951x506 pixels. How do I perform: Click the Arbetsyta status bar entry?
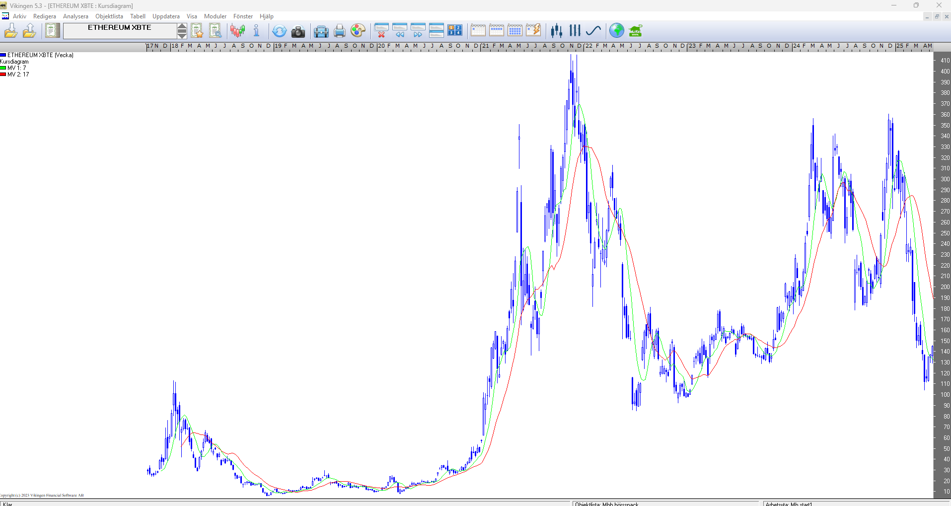coord(789,504)
